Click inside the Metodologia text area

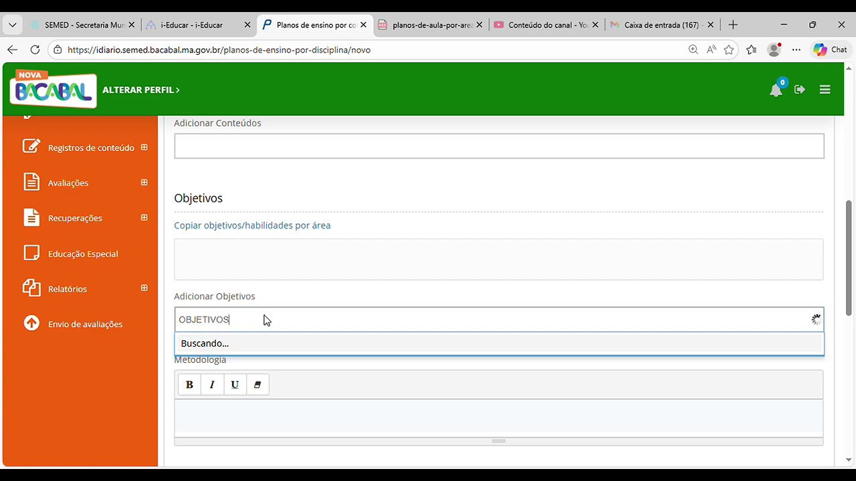499,418
